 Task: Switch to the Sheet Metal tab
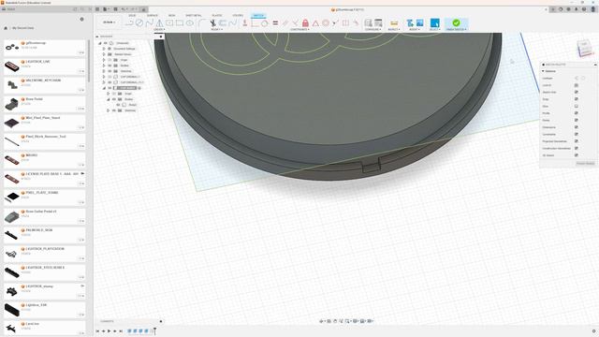coord(194,16)
